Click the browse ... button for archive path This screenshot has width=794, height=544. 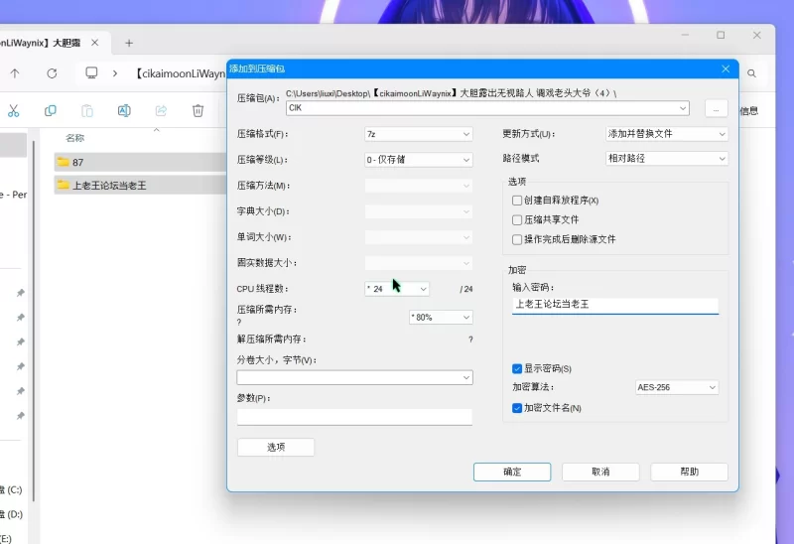pyautogui.click(x=716, y=108)
